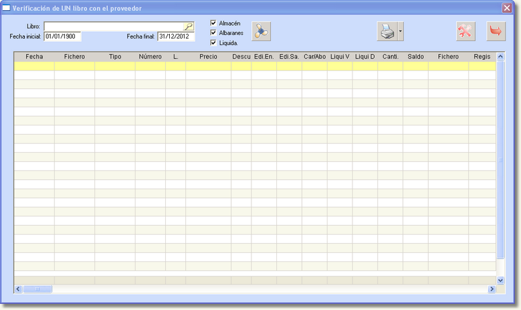Click the Fecha inicial date field

pyautogui.click(x=62, y=36)
